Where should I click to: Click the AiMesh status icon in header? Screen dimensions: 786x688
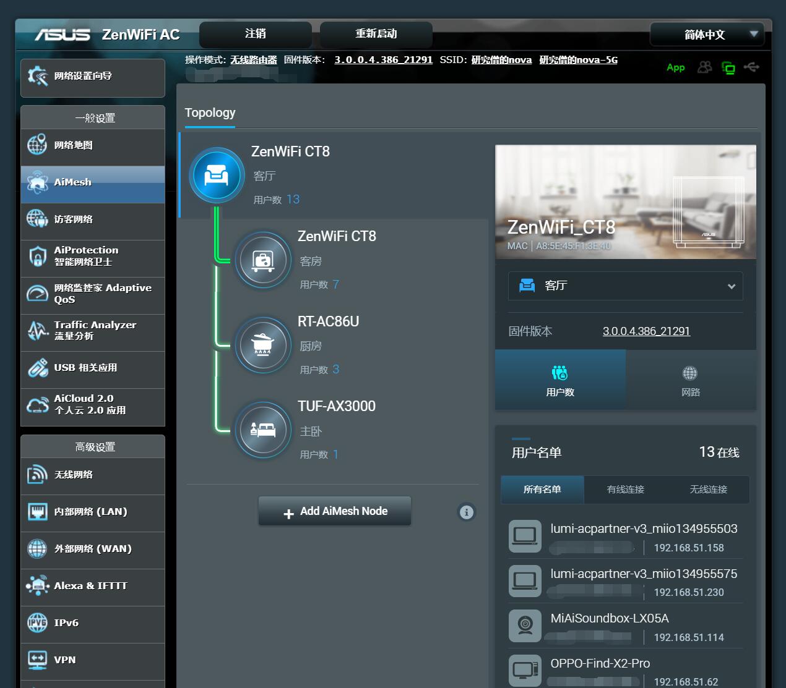pos(728,67)
